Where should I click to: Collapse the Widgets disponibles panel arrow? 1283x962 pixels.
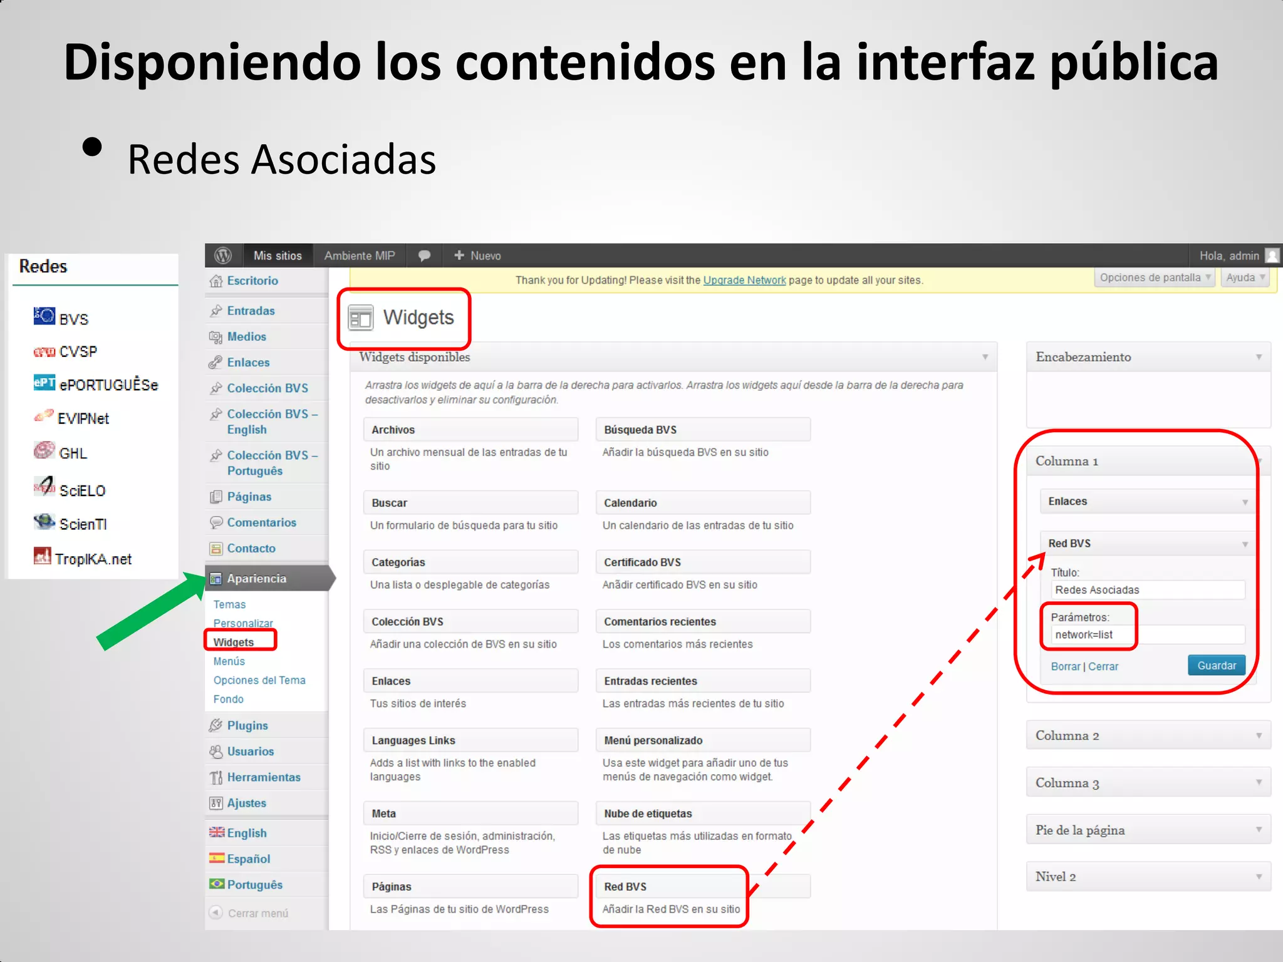985,357
